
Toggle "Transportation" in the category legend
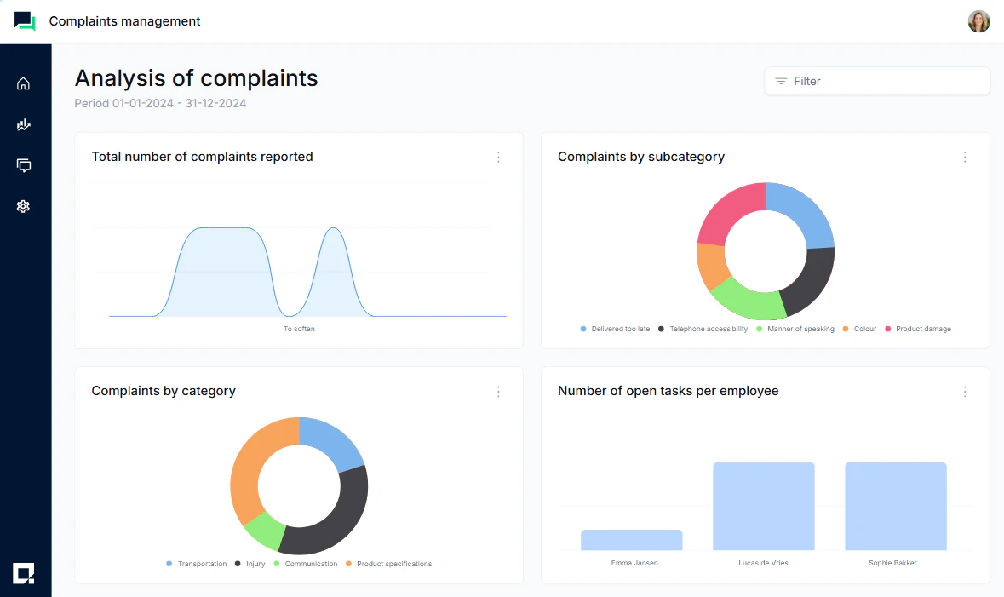coord(198,564)
